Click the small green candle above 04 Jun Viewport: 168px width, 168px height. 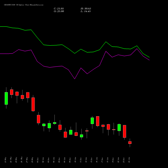coord(55,123)
